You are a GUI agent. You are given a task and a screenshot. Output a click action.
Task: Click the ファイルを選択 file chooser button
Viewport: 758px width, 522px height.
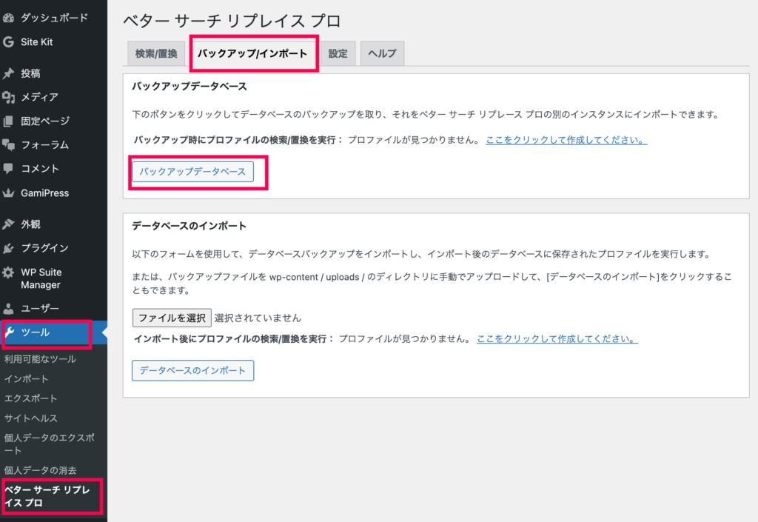[x=172, y=318]
